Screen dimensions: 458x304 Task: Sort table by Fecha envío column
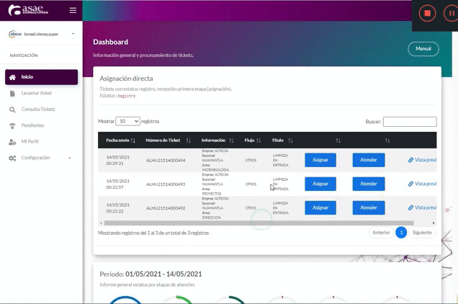pyautogui.click(x=133, y=140)
